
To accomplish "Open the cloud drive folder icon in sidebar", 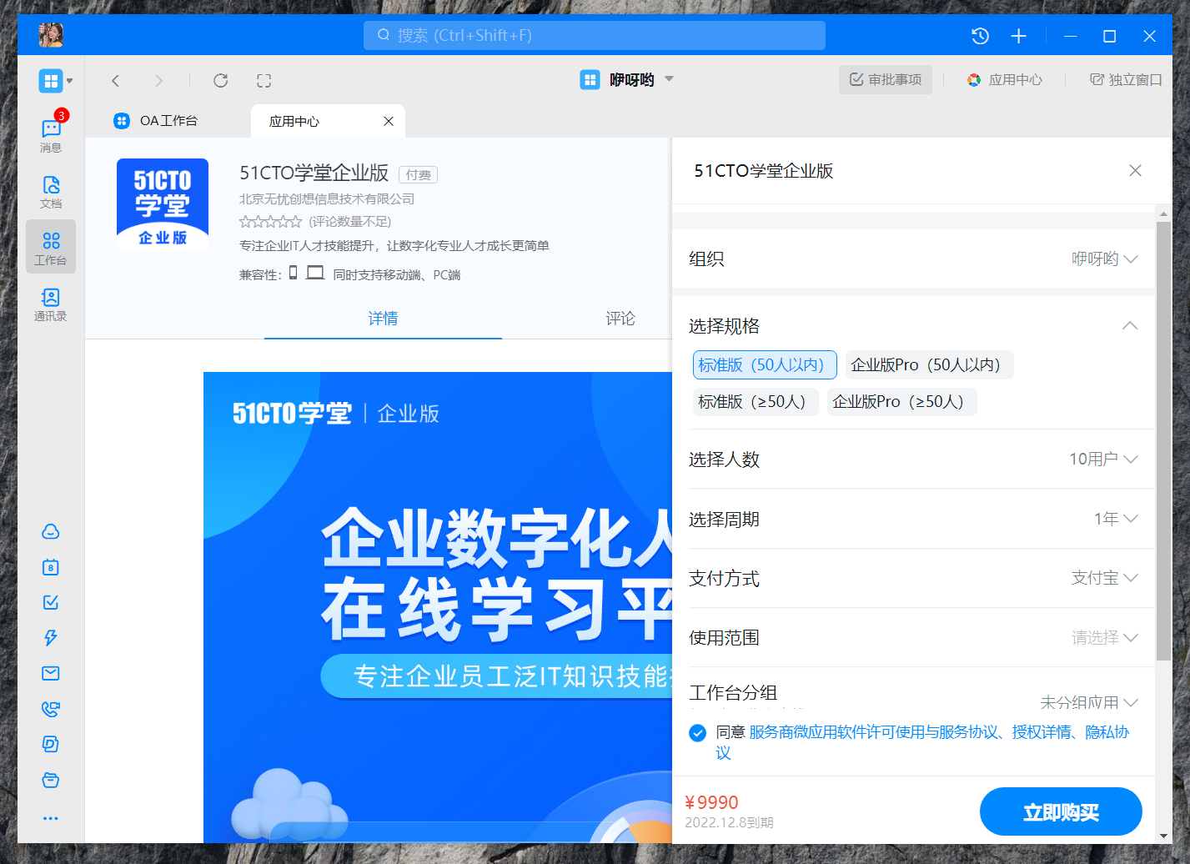I will click(51, 780).
